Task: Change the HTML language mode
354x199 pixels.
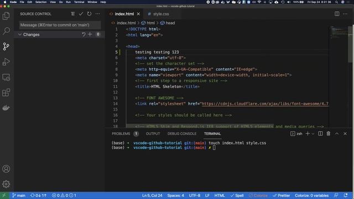Action: tap(220, 195)
